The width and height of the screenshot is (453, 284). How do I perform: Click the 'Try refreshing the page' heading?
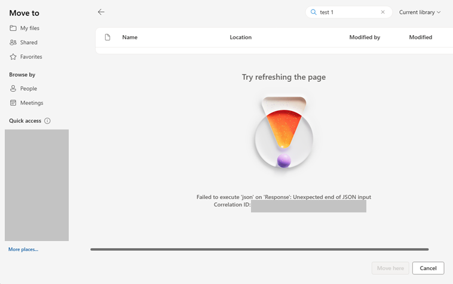284,77
